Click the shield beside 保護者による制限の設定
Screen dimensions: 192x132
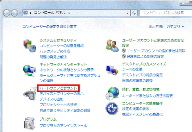coord(124,56)
